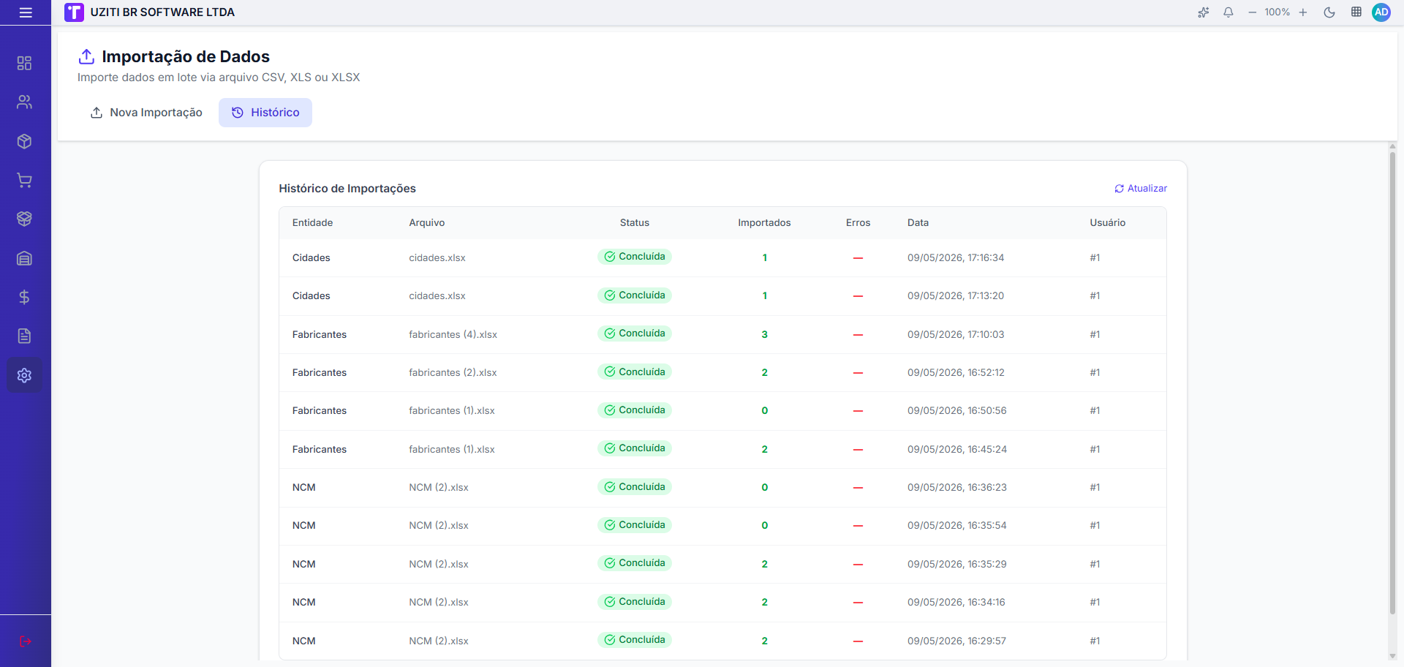The width and height of the screenshot is (1404, 667).
Task: Open the dashboard grid sidebar icon
Action: [x=24, y=63]
